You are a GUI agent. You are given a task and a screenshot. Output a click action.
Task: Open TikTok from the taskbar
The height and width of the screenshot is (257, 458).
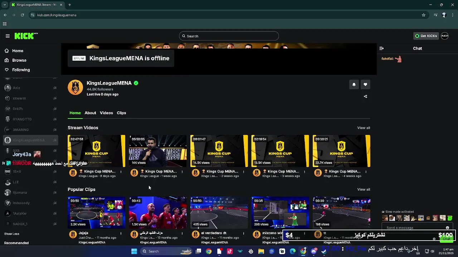click(x=230, y=251)
